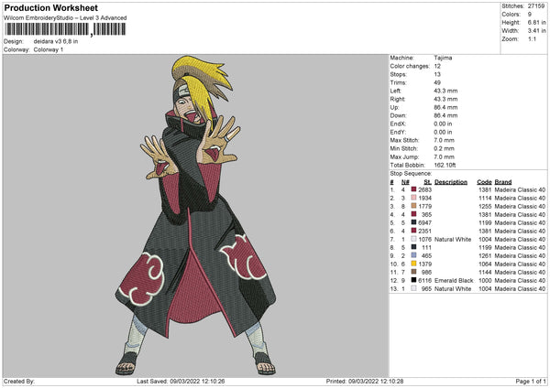Click the Height value 6.81 in
This screenshot has width=550, height=388.
click(x=536, y=22)
